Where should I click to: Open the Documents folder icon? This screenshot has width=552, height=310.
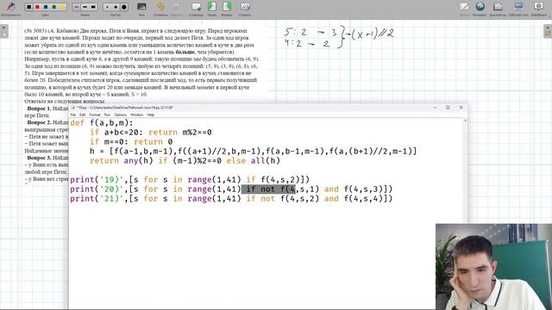coord(498,6)
